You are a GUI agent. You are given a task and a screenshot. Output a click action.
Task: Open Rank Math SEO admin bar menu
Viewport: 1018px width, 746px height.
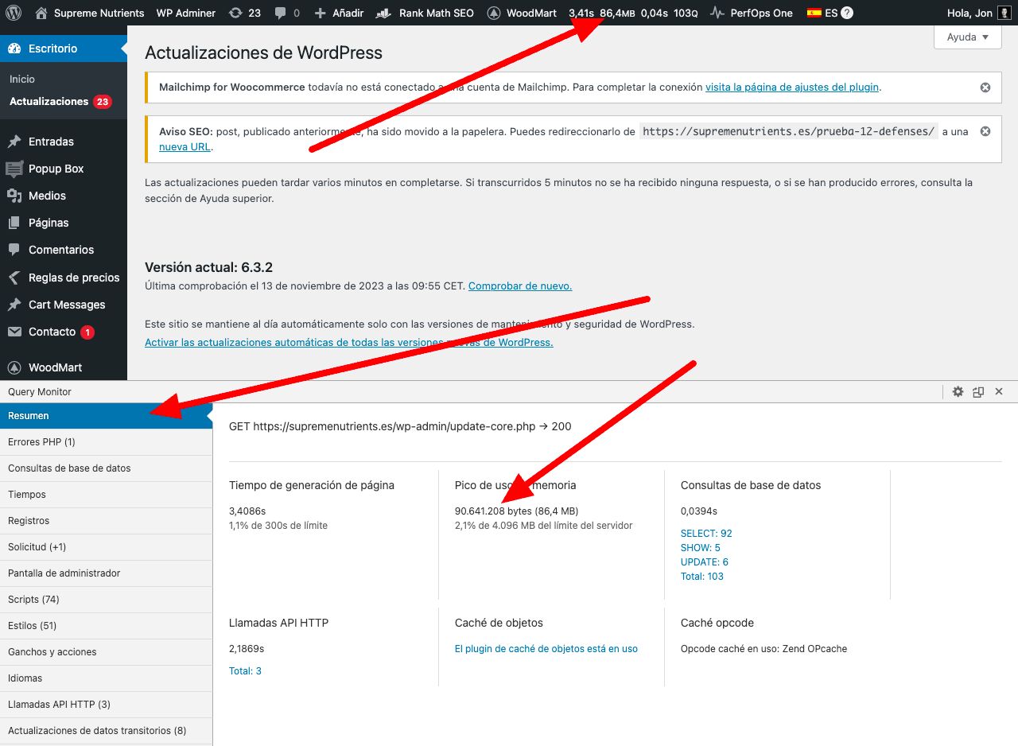(425, 13)
